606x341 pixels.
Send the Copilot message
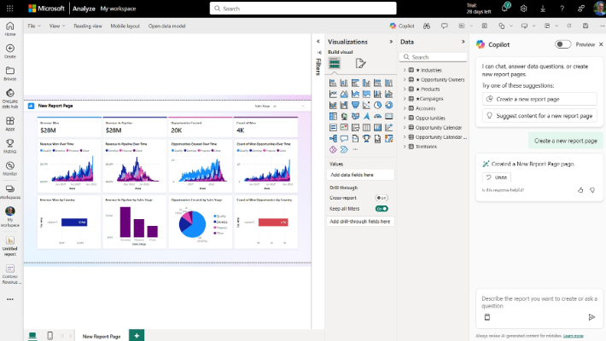point(591,317)
